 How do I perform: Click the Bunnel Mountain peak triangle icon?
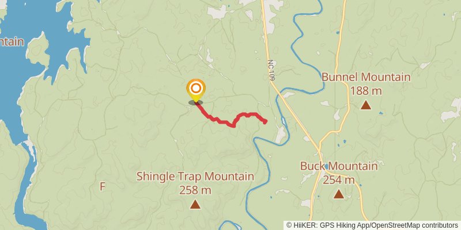366,105
